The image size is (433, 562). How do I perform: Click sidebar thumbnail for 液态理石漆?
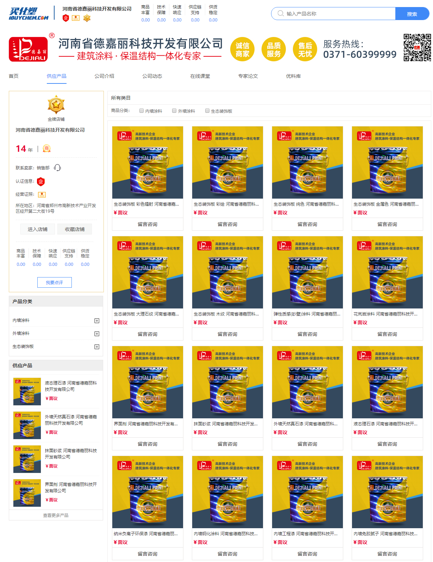[27, 392]
